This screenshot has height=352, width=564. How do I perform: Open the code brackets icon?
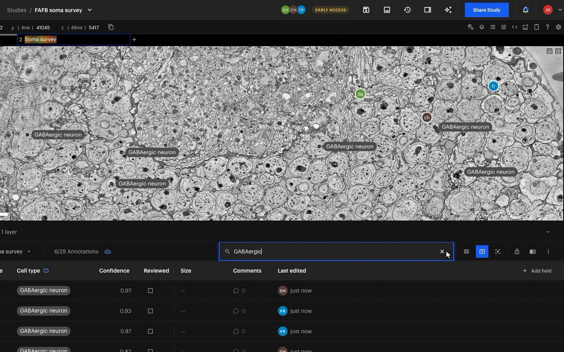click(x=515, y=27)
